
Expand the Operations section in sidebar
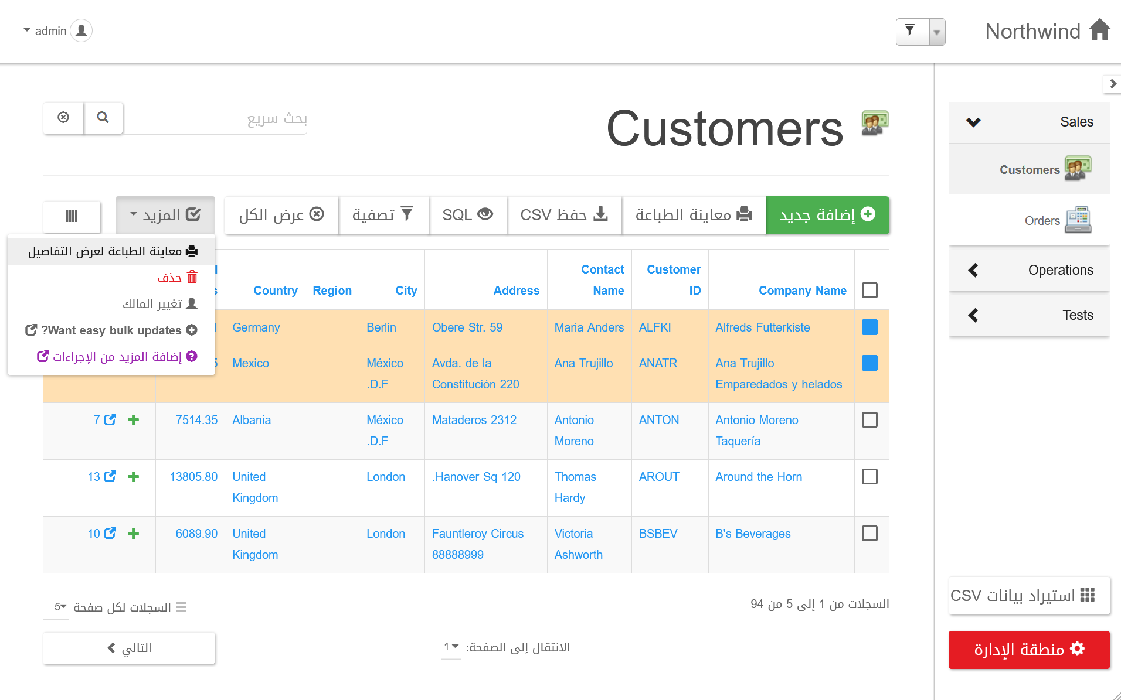(1029, 270)
